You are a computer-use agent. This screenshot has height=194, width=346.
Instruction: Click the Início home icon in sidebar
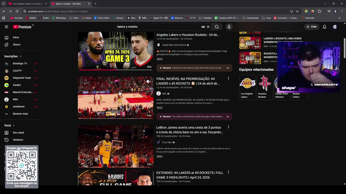click(6, 37)
